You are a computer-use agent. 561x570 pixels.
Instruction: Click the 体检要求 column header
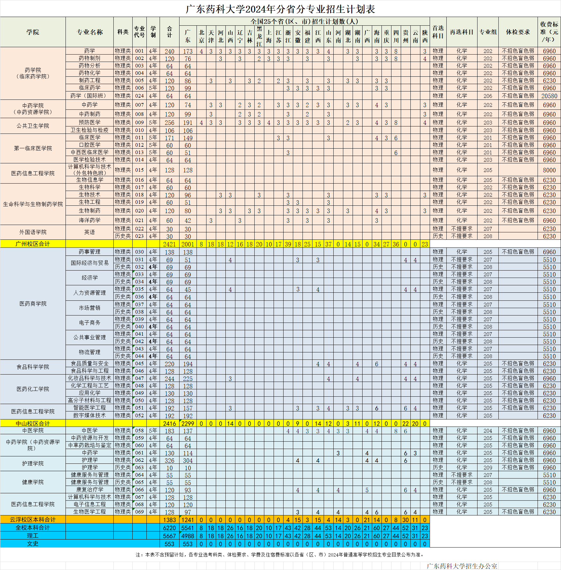[x=518, y=32]
